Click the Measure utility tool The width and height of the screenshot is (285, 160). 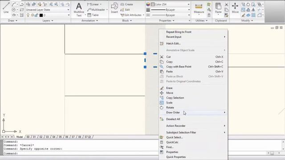coord(199,8)
